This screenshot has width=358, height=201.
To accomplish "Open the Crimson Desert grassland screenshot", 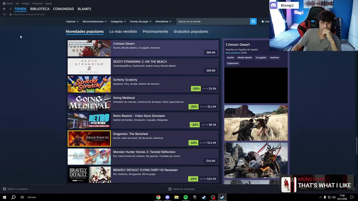I will click(x=256, y=123).
